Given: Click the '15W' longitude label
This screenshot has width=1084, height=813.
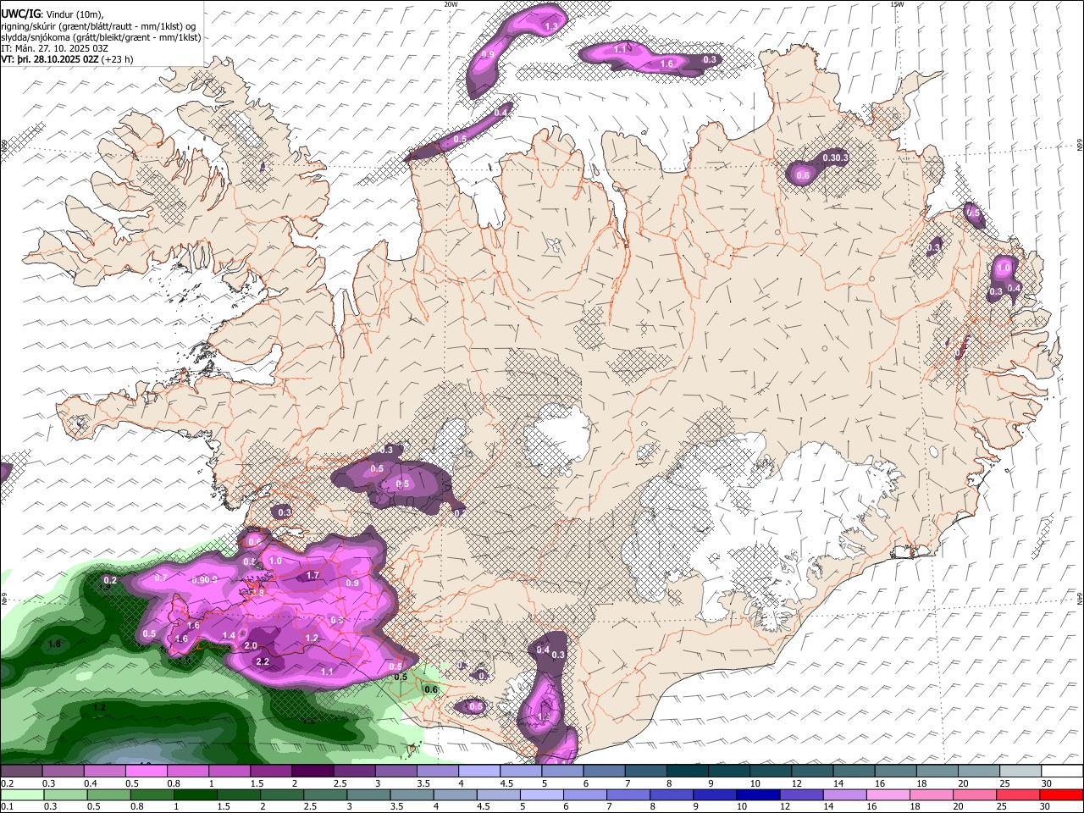Looking at the screenshot, I should click(x=897, y=4).
